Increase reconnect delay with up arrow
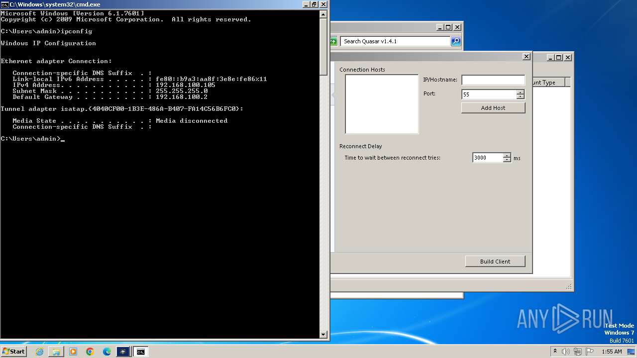637x358 pixels. click(x=507, y=155)
